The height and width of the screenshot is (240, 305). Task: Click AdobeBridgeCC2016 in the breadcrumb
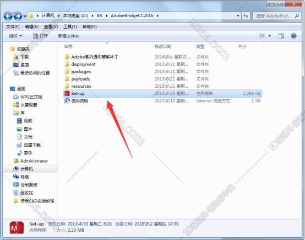pyautogui.click(x=132, y=15)
